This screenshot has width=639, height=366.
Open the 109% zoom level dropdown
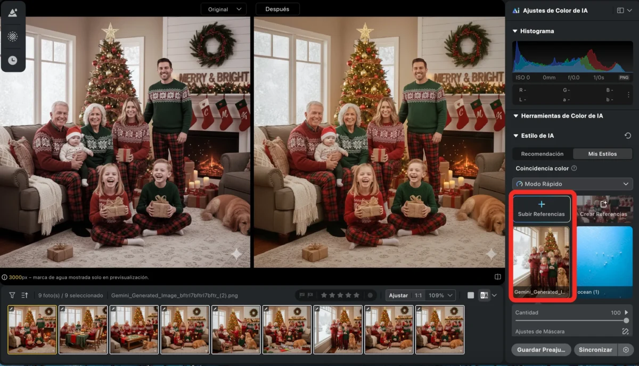point(442,295)
